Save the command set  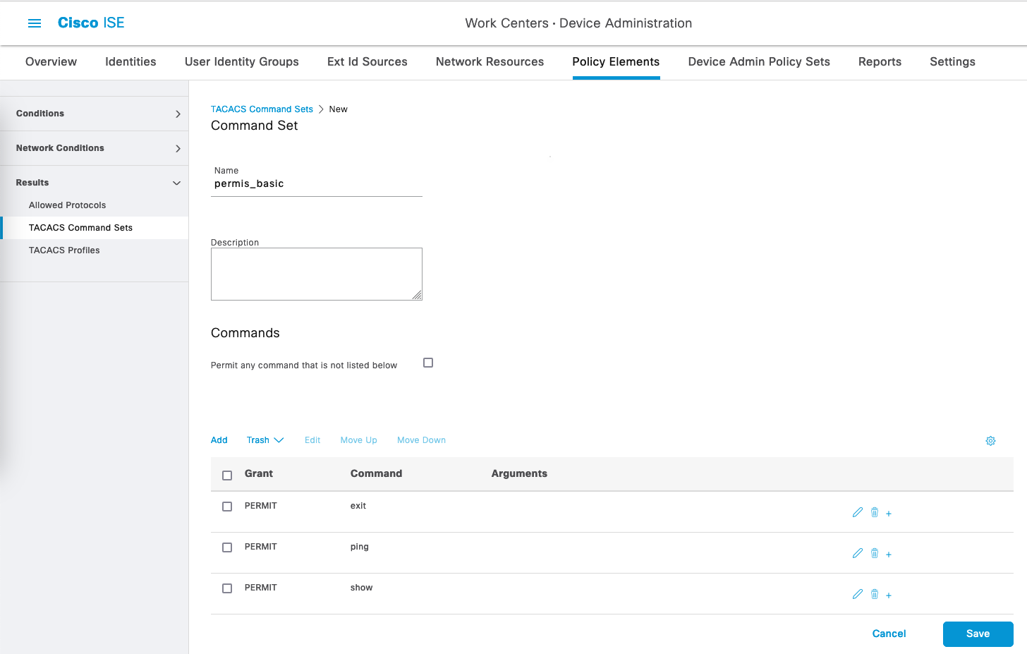pos(978,634)
